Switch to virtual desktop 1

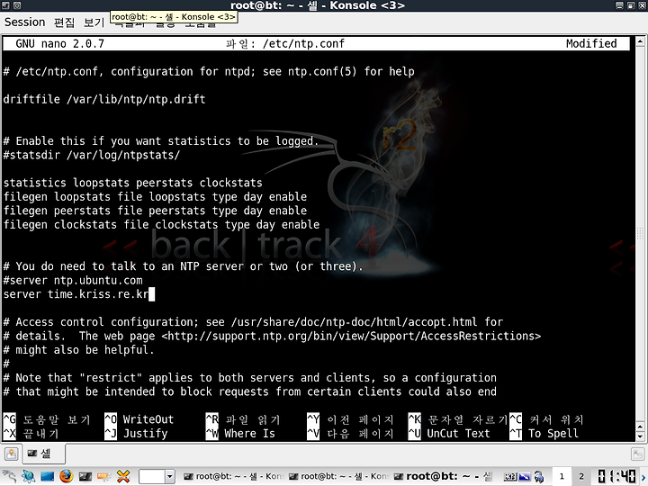[562, 476]
